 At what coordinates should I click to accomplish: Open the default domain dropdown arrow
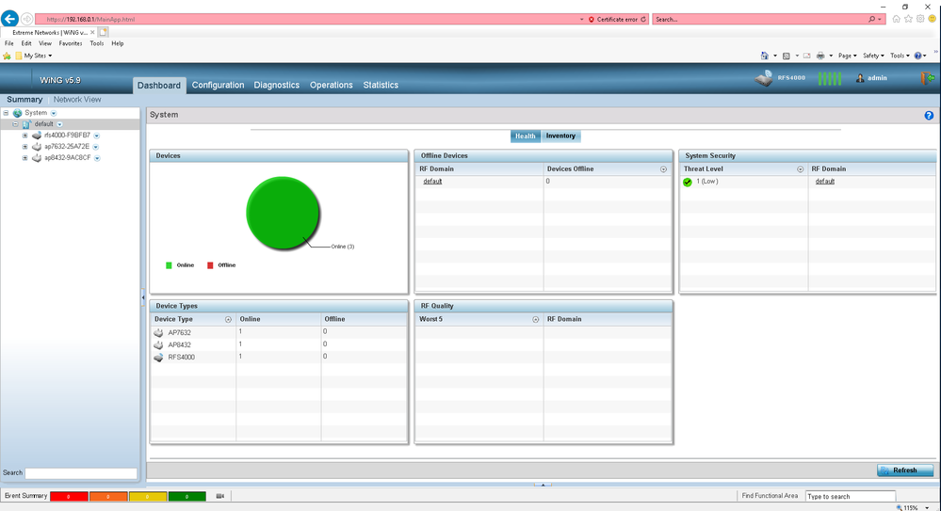pyautogui.click(x=59, y=124)
